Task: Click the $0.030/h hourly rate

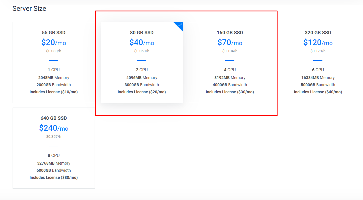Action: click(54, 51)
